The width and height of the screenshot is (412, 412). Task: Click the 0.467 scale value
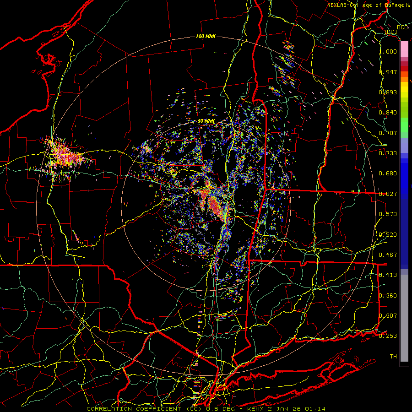point(388,255)
